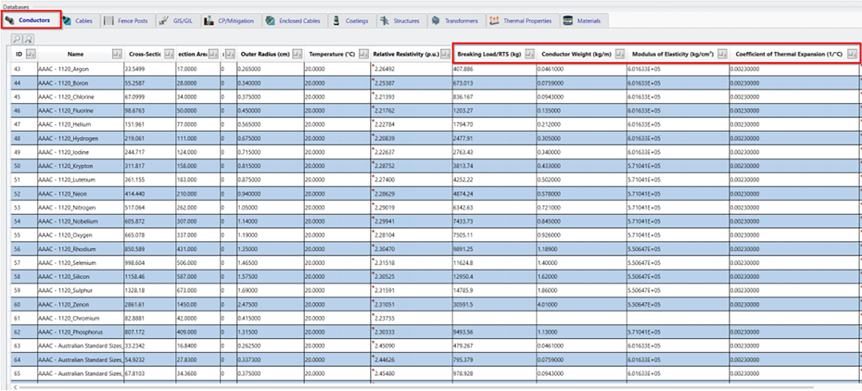Image resolution: width=862 pixels, height=391 pixels.
Task: Open the filter button in the Relative Resistivity column
Action: coord(446,54)
